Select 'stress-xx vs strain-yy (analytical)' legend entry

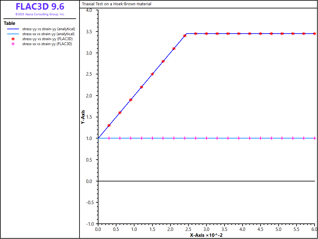click(x=48, y=34)
